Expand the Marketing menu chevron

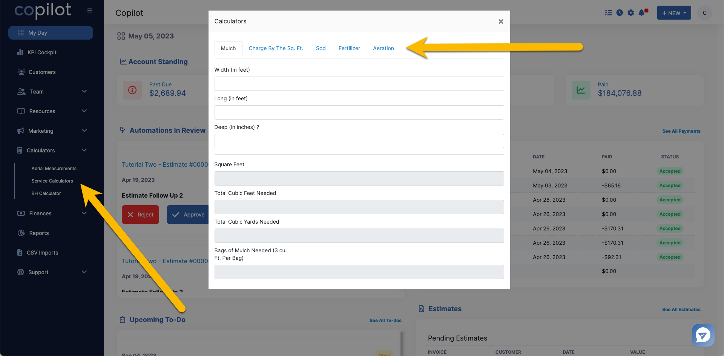pos(84,130)
